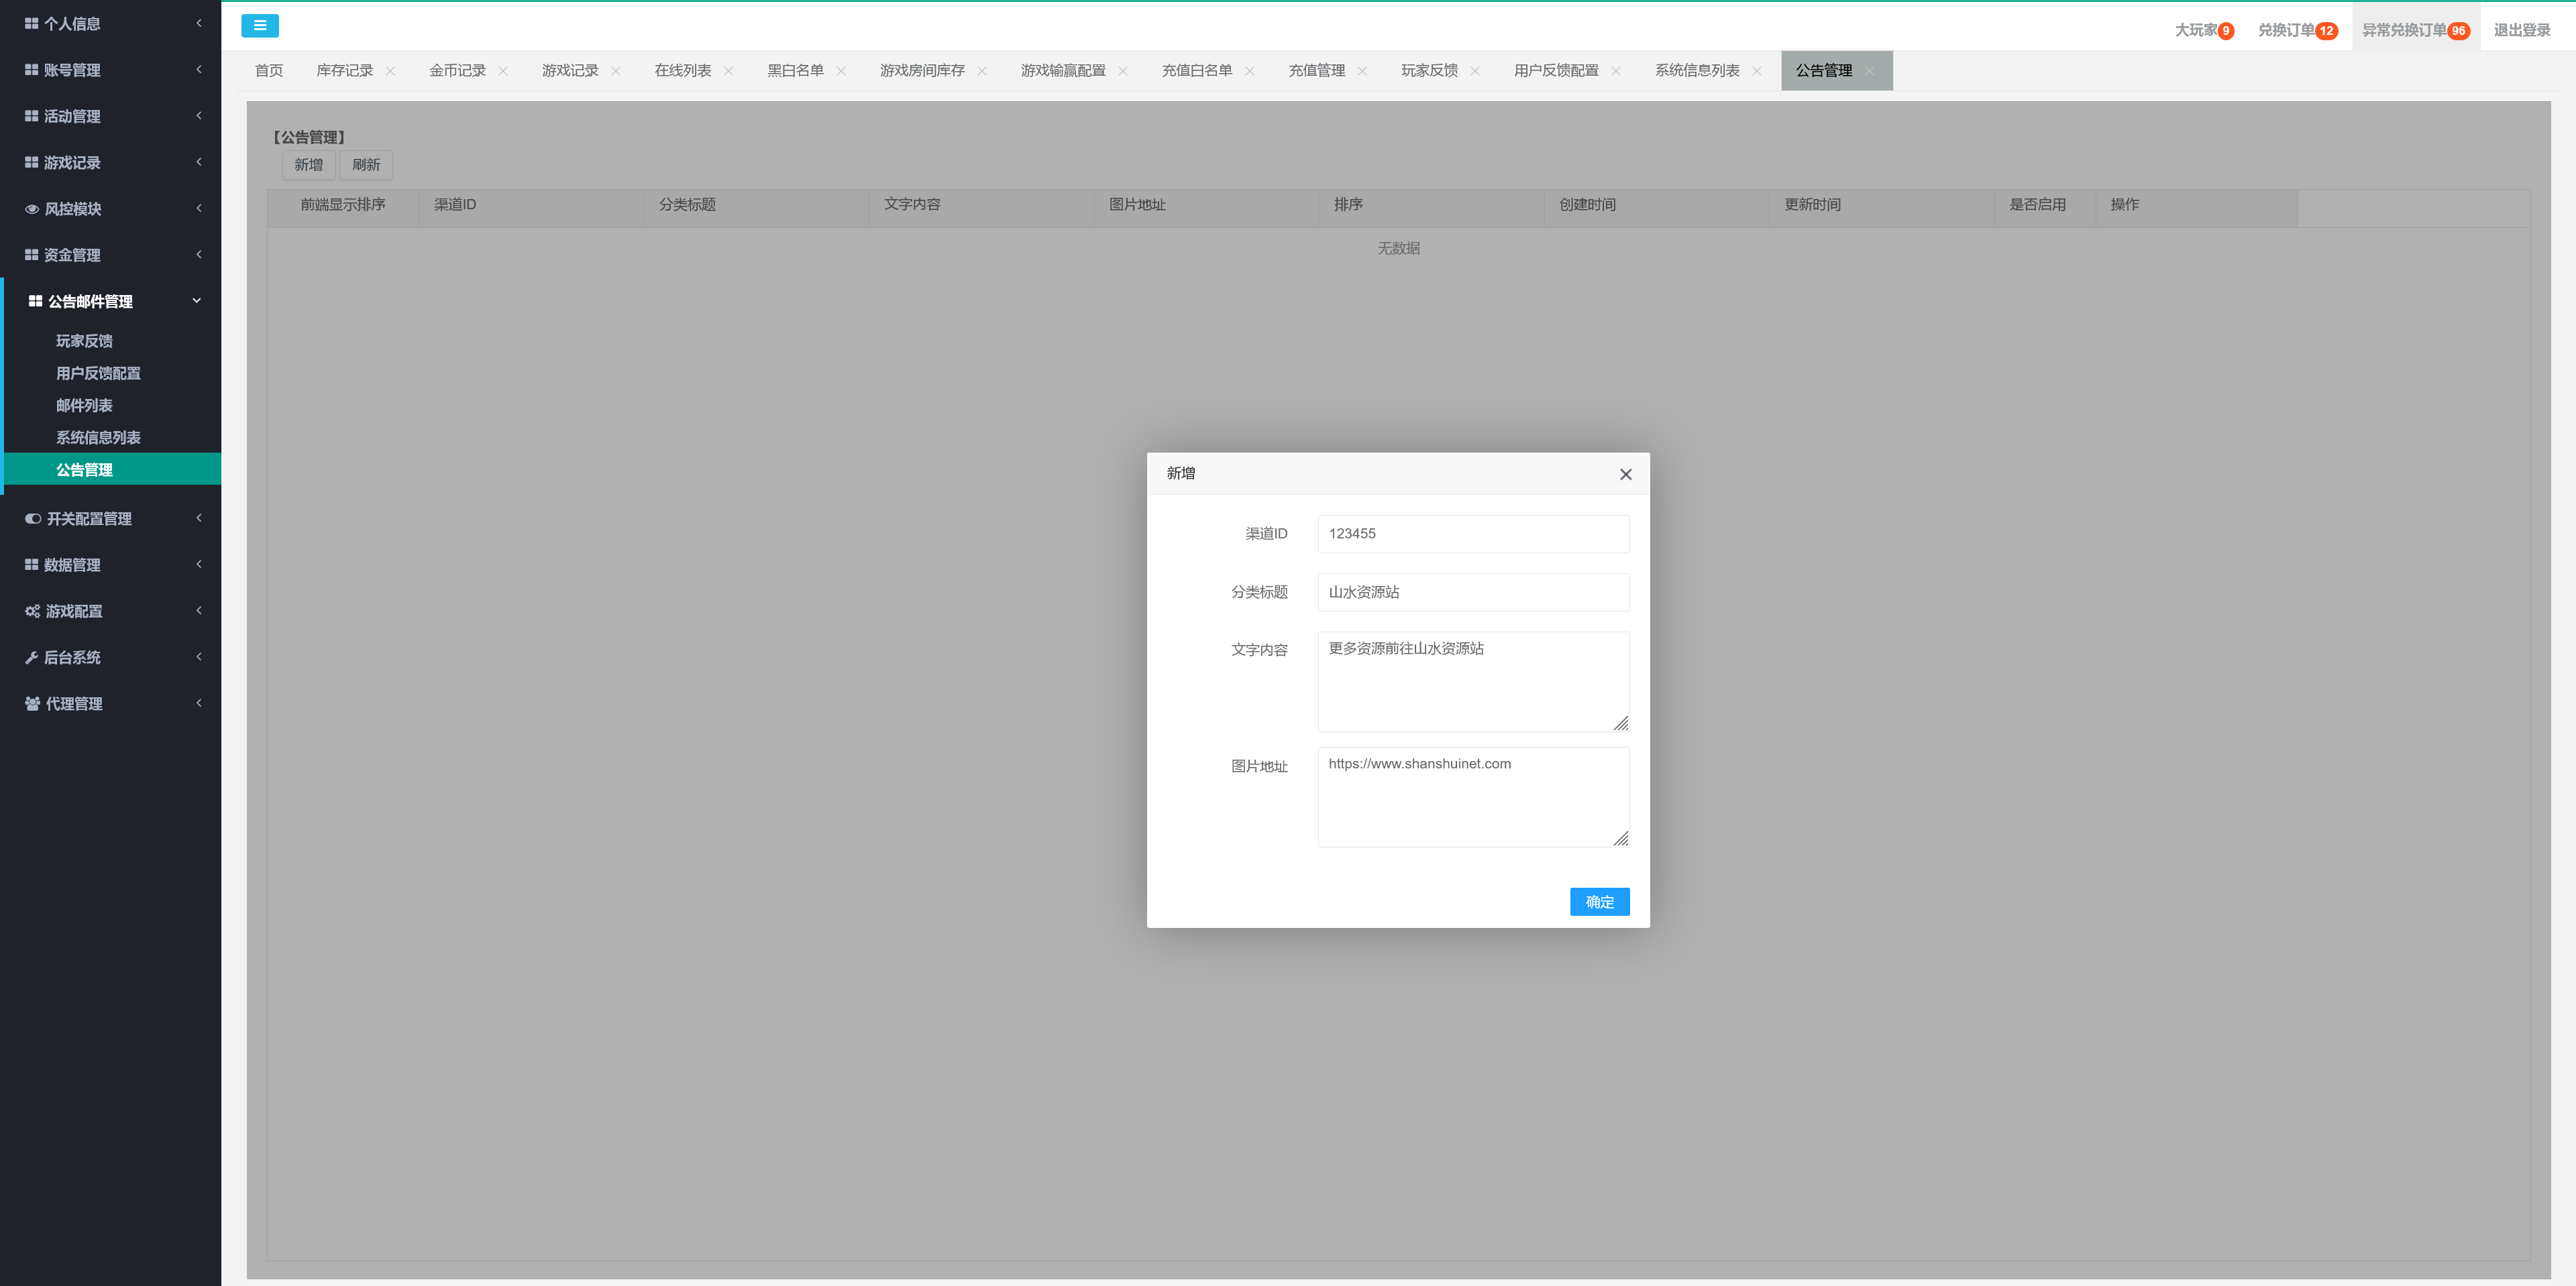
Task: Close the 新增 dialog with X icon
Action: (x=1625, y=475)
